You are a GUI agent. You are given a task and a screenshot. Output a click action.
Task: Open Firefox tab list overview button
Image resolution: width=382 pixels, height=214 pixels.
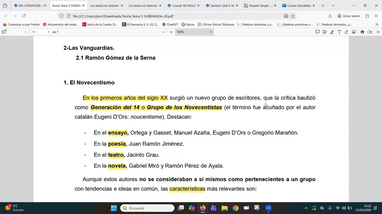point(5,6)
